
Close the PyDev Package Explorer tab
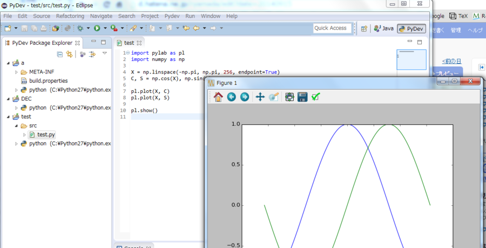pos(77,43)
